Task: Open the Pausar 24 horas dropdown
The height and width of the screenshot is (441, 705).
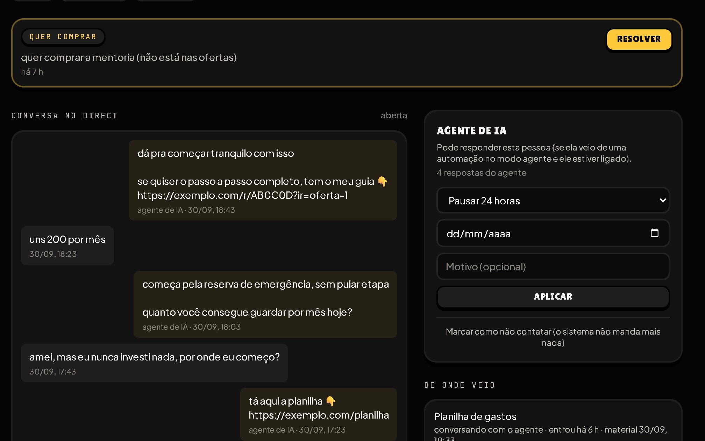Action: click(x=553, y=201)
